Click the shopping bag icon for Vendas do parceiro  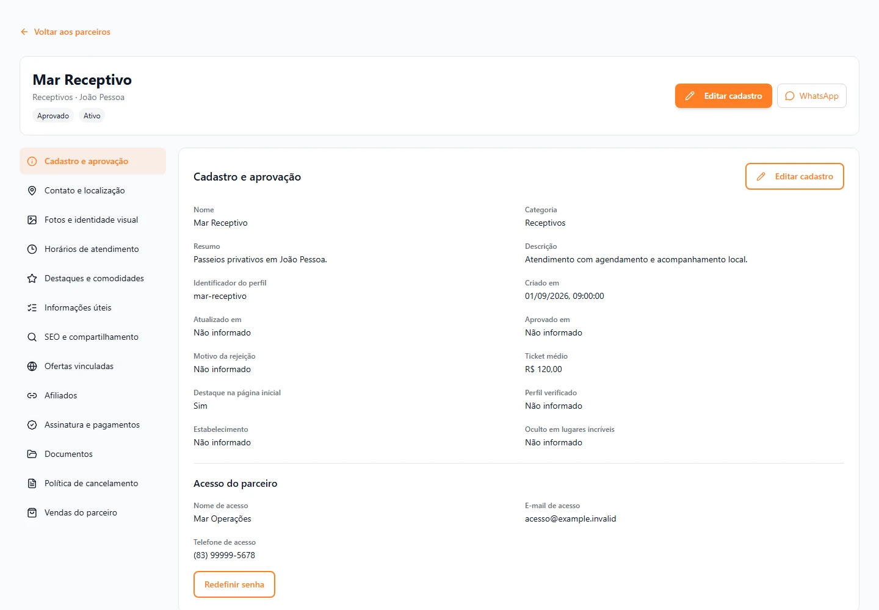click(x=32, y=513)
